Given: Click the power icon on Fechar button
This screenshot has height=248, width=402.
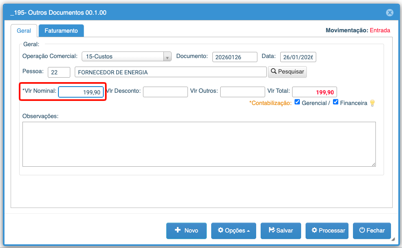Looking at the screenshot, I should click(x=362, y=230).
